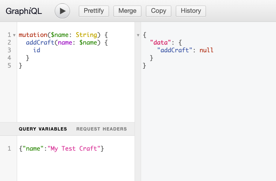Collapse the mutation block fold arrow

point(14,35)
